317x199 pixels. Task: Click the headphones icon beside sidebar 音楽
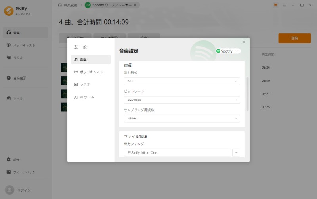(x=9, y=33)
